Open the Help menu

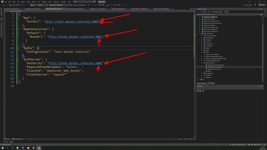(69, 2)
